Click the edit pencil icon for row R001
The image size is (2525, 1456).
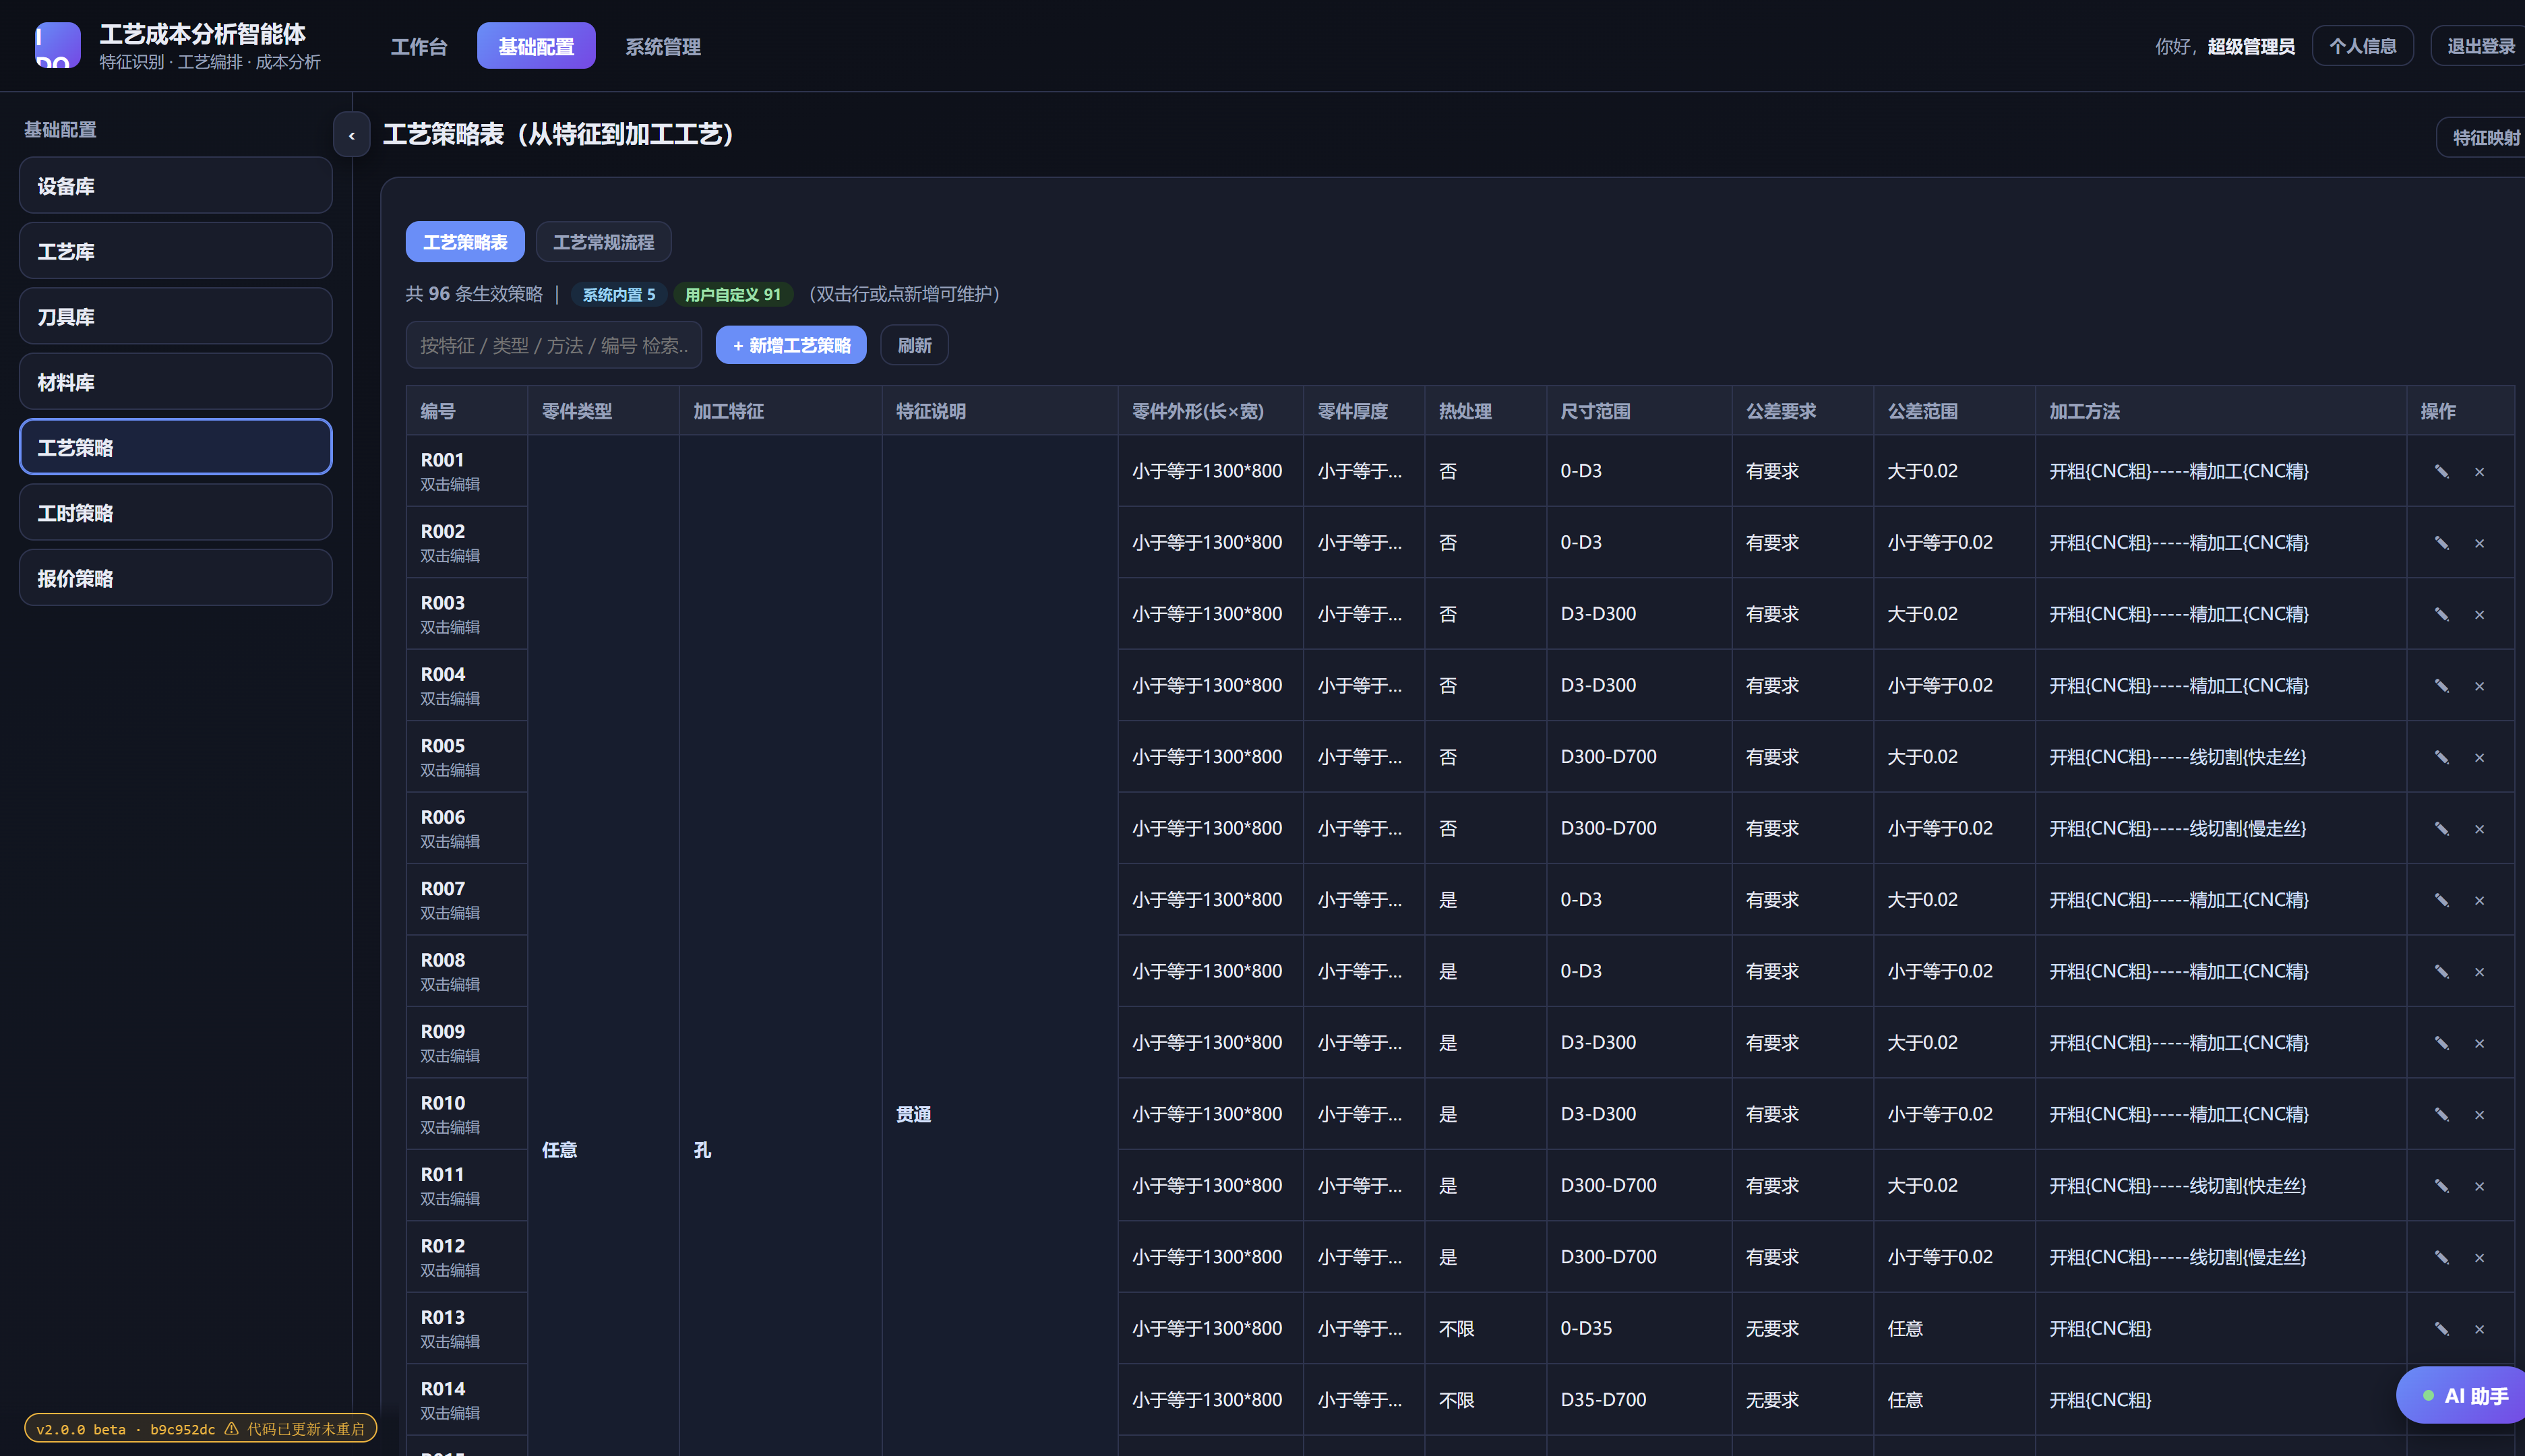point(2441,471)
